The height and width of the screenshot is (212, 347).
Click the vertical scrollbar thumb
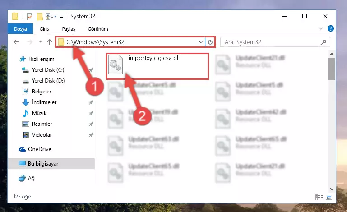point(332,69)
